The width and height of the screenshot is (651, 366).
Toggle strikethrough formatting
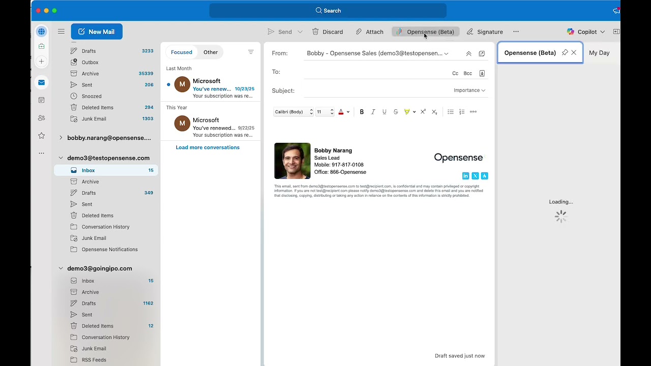tap(396, 112)
